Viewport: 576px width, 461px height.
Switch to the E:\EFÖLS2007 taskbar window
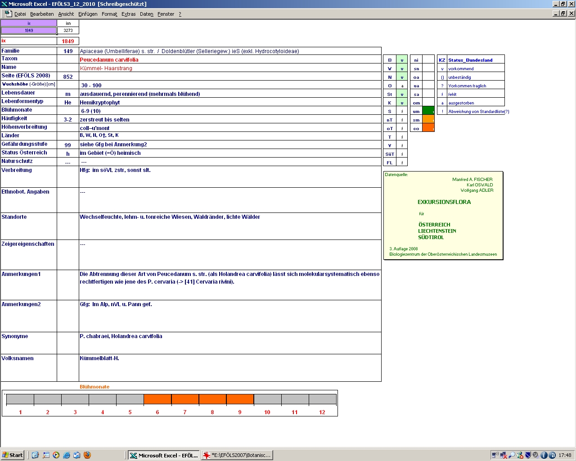point(237,455)
